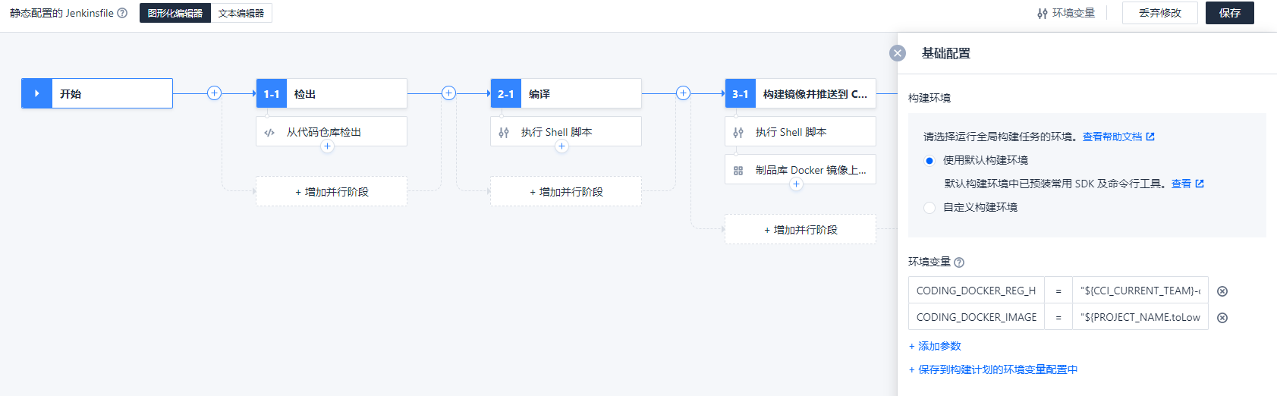Edit the CODING_DOCKER_IMAGE value field

point(1140,317)
